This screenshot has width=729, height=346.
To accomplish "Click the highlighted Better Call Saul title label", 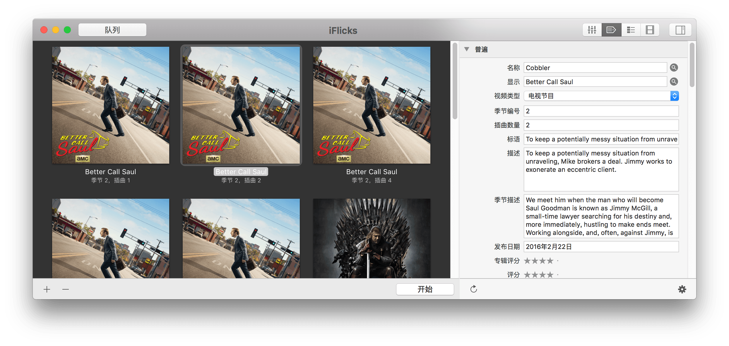I will [241, 172].
